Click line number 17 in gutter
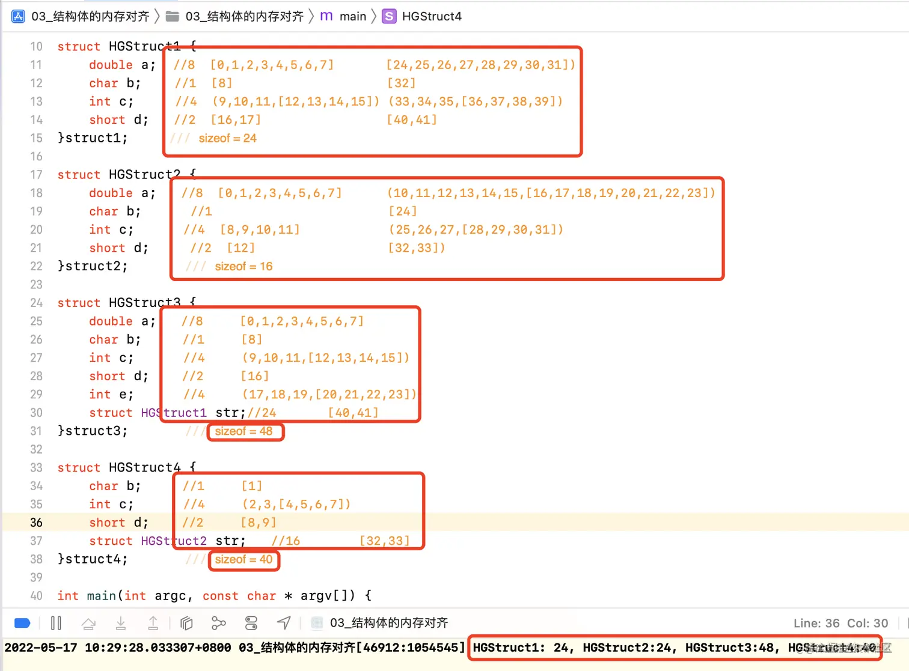The width and height of the screenshot is (909, 671). point(36,174)
